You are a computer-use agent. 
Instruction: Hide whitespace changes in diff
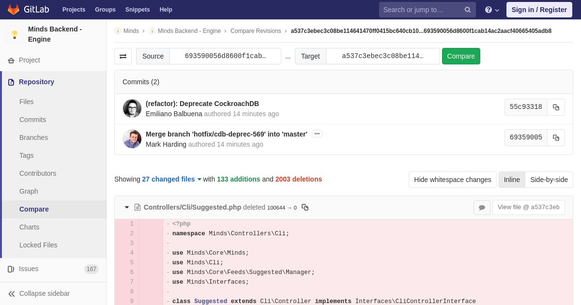pyautogui.click(x=452, y=180)
